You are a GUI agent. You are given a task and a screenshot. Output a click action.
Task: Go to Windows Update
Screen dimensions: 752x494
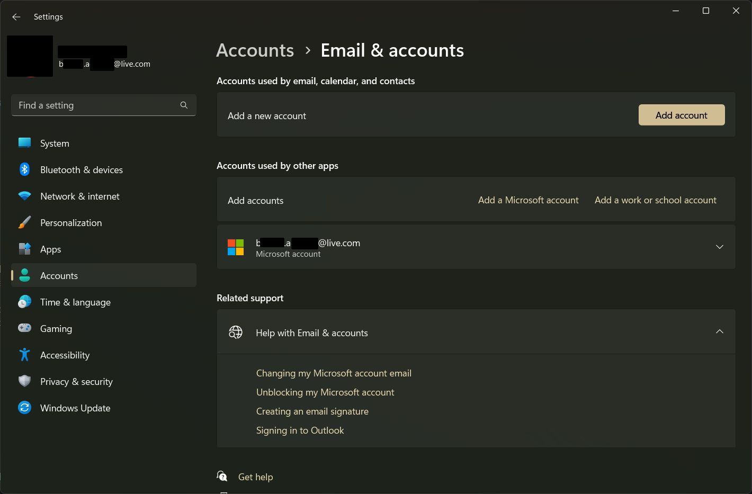[104, 408]
